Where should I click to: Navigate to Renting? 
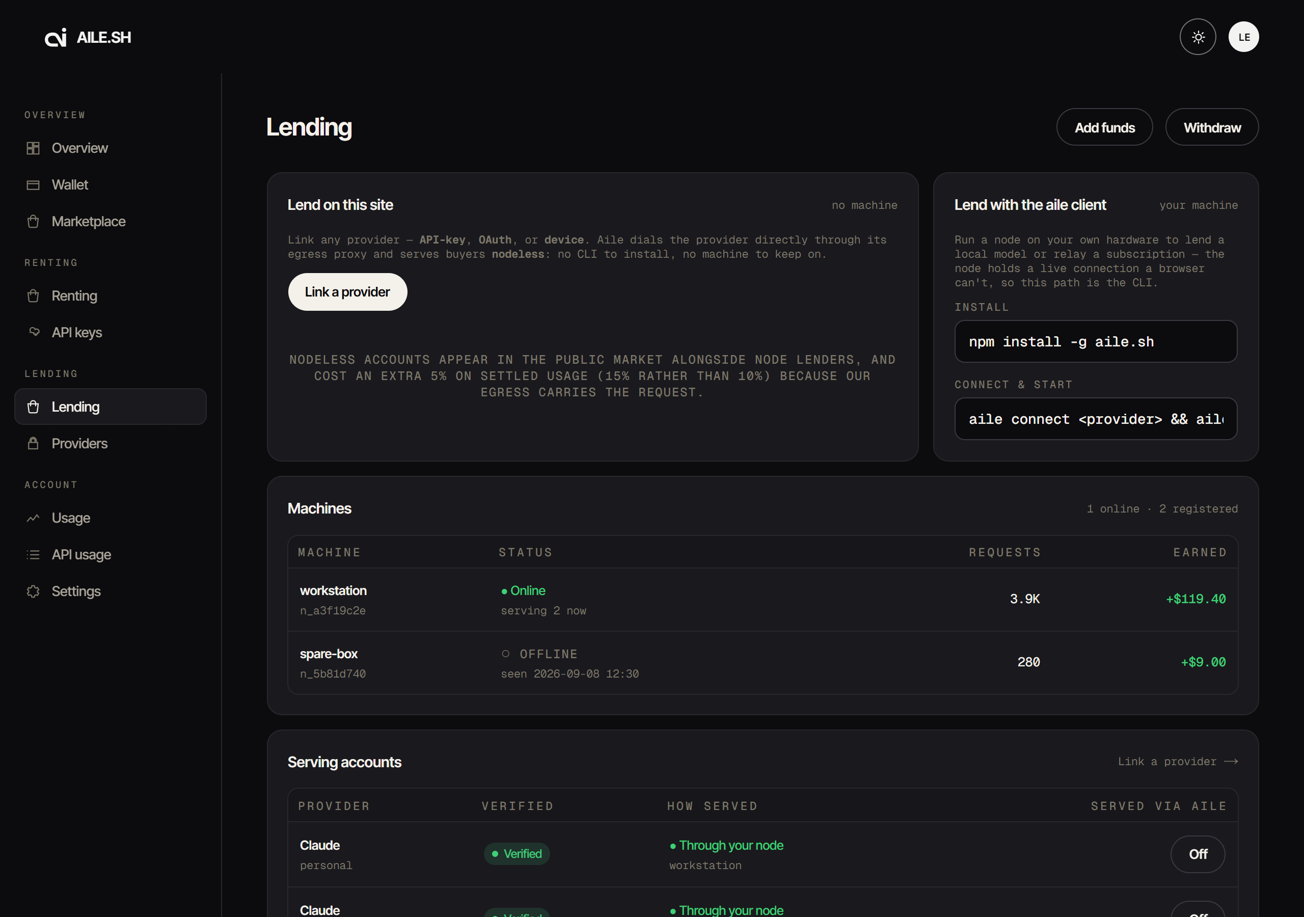pos(110,296)
